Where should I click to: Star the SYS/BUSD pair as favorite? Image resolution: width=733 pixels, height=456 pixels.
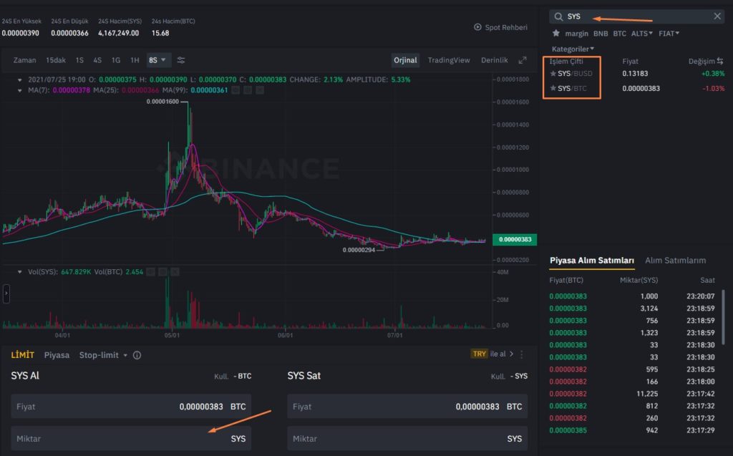(553, 74)
